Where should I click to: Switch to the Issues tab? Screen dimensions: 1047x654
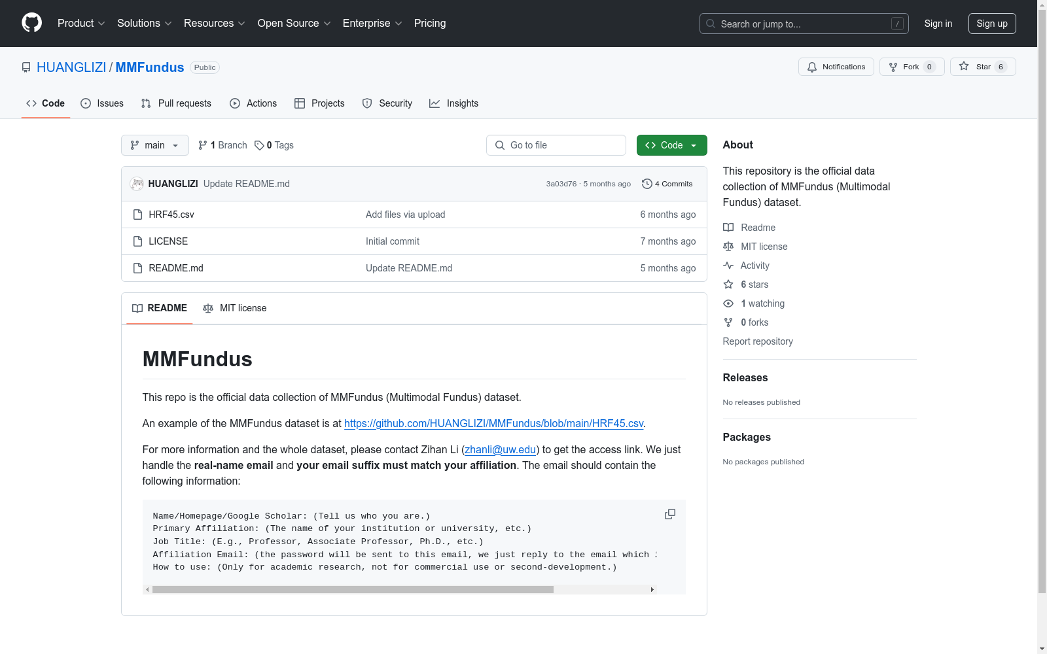click(102, 103)
